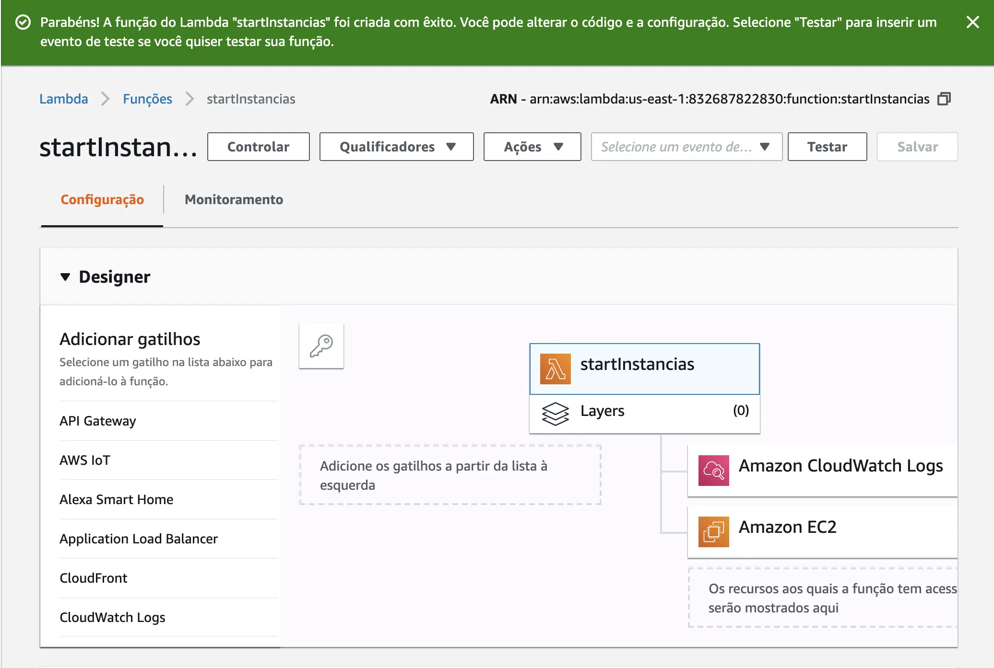Image resolution: width=994 pixels, height=668 pixels.
Task: Open the Ações dropdown menu
Action: 532,147
